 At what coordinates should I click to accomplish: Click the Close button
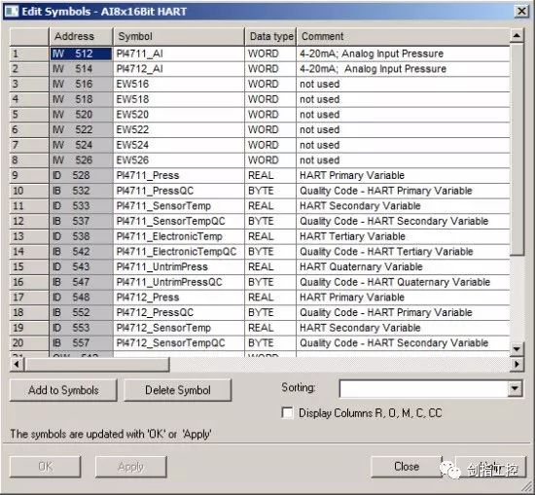pos(407,467)
